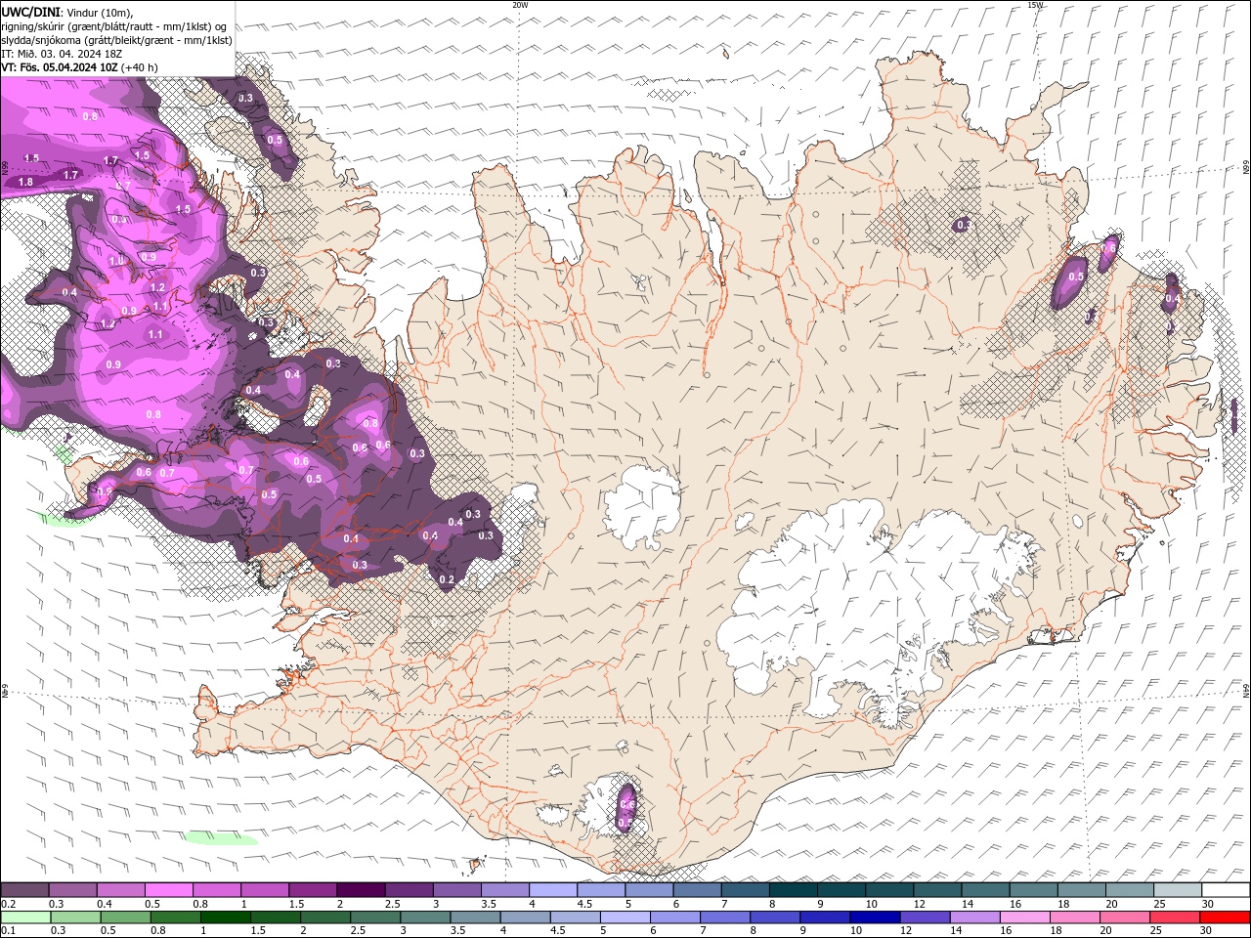1251x938 pixels.
Task: Click the upper legend swatch starting at 0.8
Action: click(x=217, y=890)
